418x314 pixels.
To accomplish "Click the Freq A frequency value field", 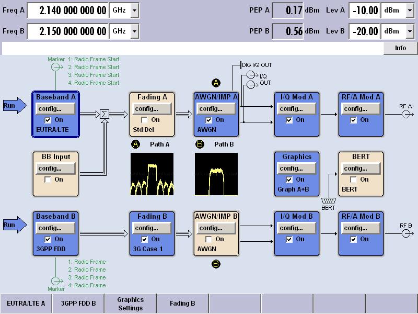I will click(x=67, y=10).
